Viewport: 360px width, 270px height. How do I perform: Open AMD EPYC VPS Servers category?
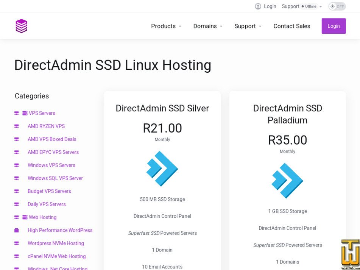[x=53, y=152]
